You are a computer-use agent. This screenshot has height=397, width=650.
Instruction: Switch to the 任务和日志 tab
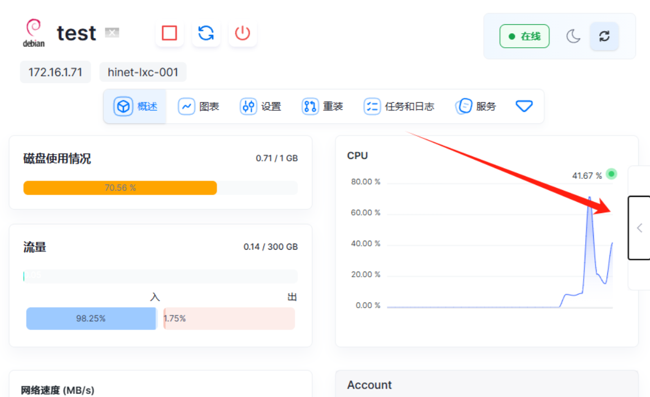coord(399,106)
